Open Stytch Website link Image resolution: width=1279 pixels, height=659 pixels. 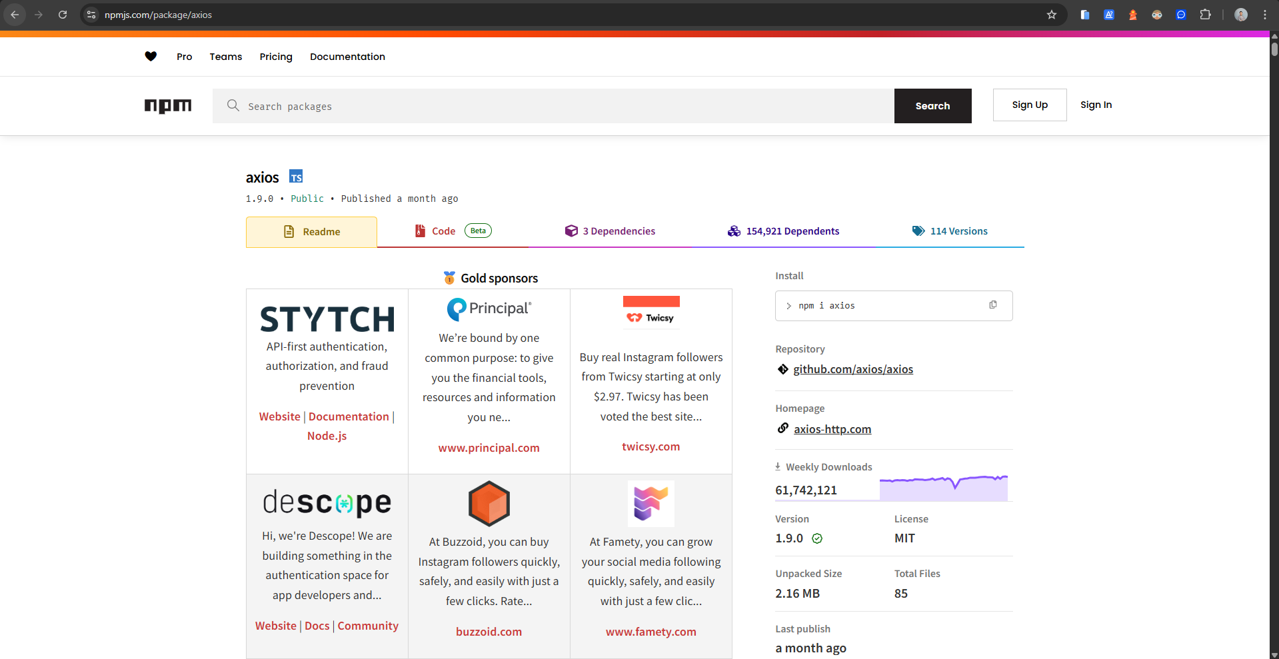coord(280,416)
